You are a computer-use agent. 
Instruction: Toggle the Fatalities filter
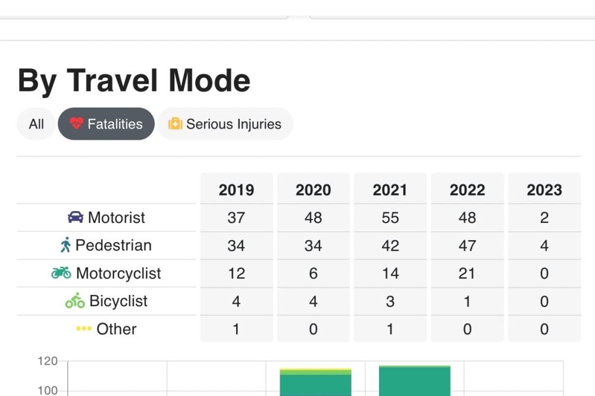107,124
